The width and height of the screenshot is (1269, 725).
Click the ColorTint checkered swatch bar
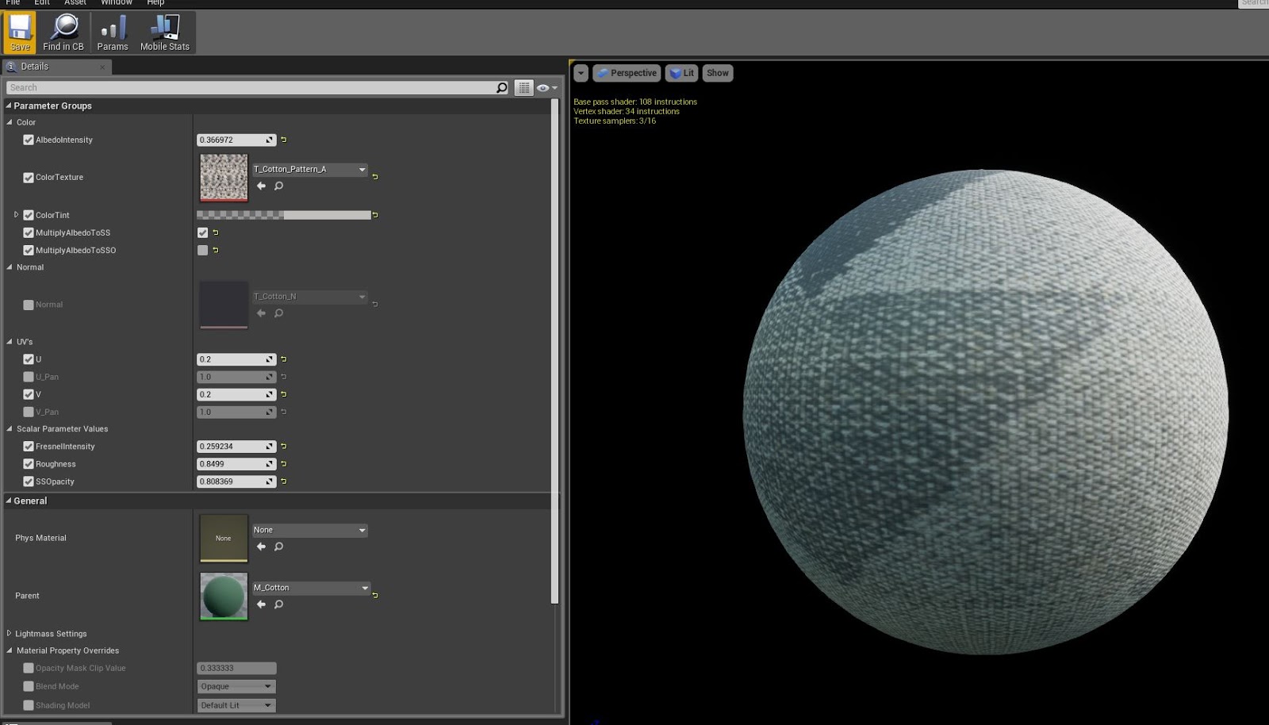coord(283,215)
